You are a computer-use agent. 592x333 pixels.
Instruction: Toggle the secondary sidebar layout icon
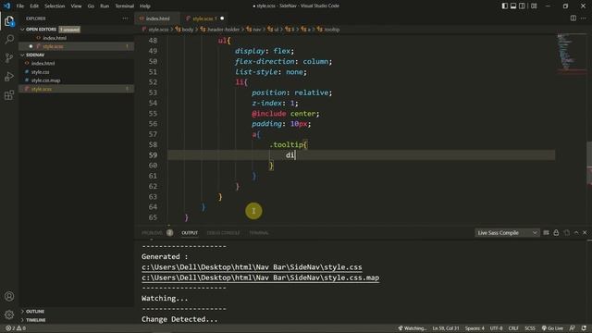(x=522, y=6)
